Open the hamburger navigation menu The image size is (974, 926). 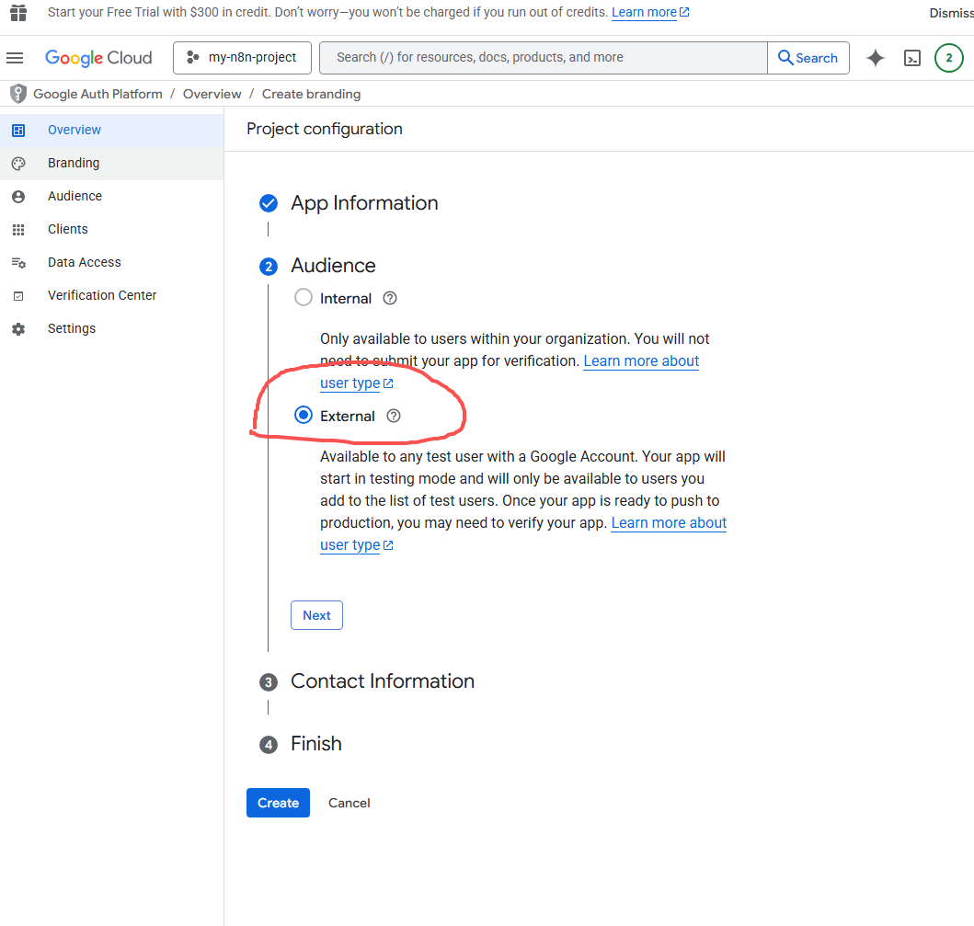coord(15,58)
